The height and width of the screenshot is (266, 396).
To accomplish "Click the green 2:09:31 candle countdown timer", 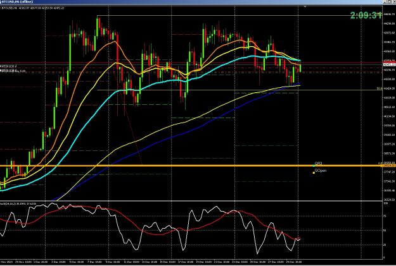I will (366, 16).
